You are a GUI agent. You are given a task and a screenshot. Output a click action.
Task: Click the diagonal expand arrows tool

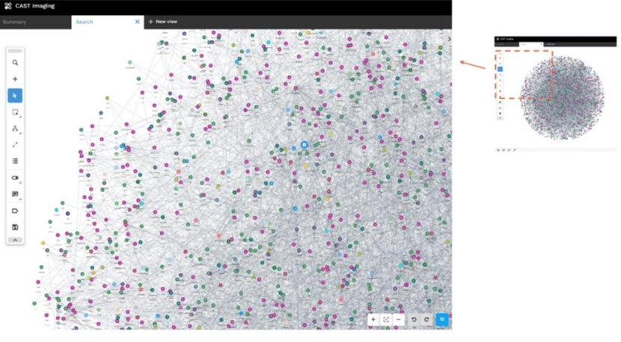coord(15,144)
